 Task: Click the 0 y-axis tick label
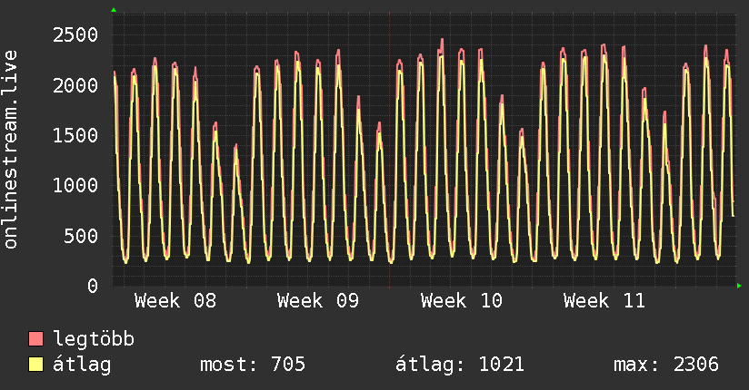(x=93, y=286)
